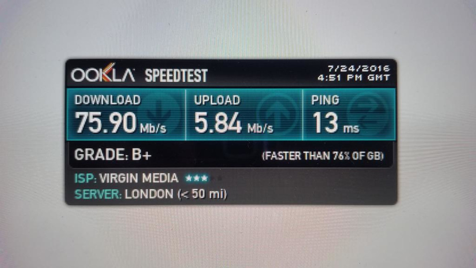Click the 4:51 PM GMT timestamp
This screenshot has height=268, width=476.
click(353, 78)
